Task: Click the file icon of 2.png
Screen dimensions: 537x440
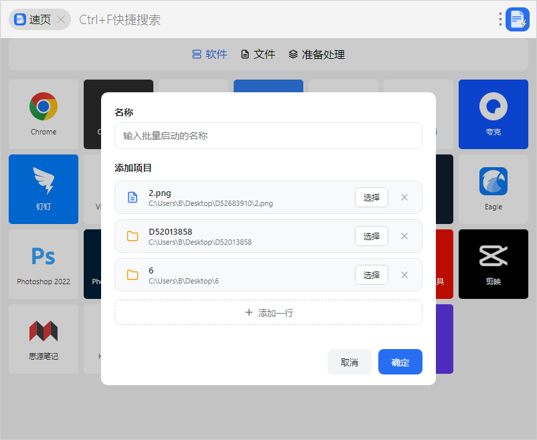Action: coord(133,197)
